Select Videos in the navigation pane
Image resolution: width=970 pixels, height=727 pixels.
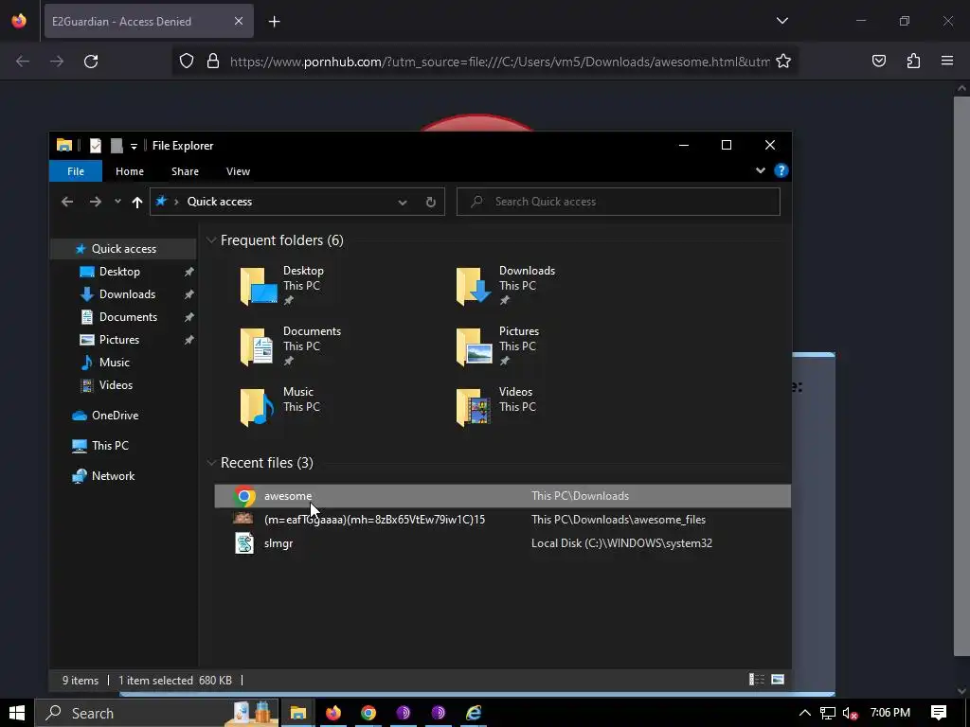click(x=116, y=385)
